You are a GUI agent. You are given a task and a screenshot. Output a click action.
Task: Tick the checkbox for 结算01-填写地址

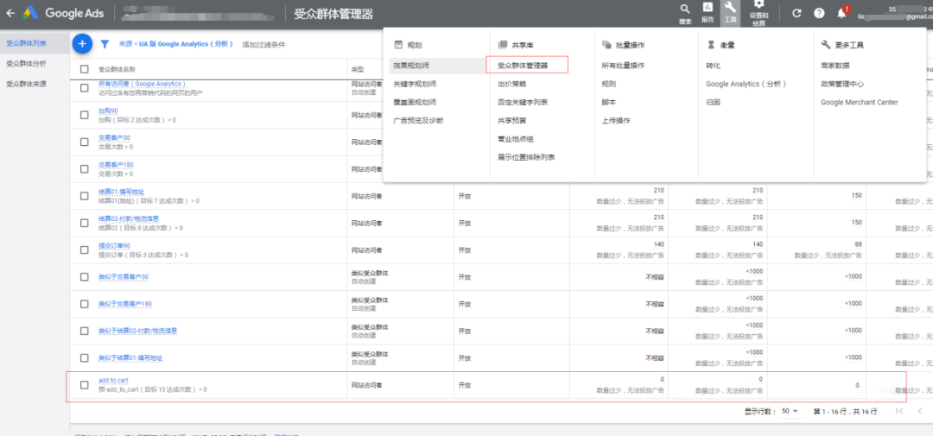[x=84, y=196]
